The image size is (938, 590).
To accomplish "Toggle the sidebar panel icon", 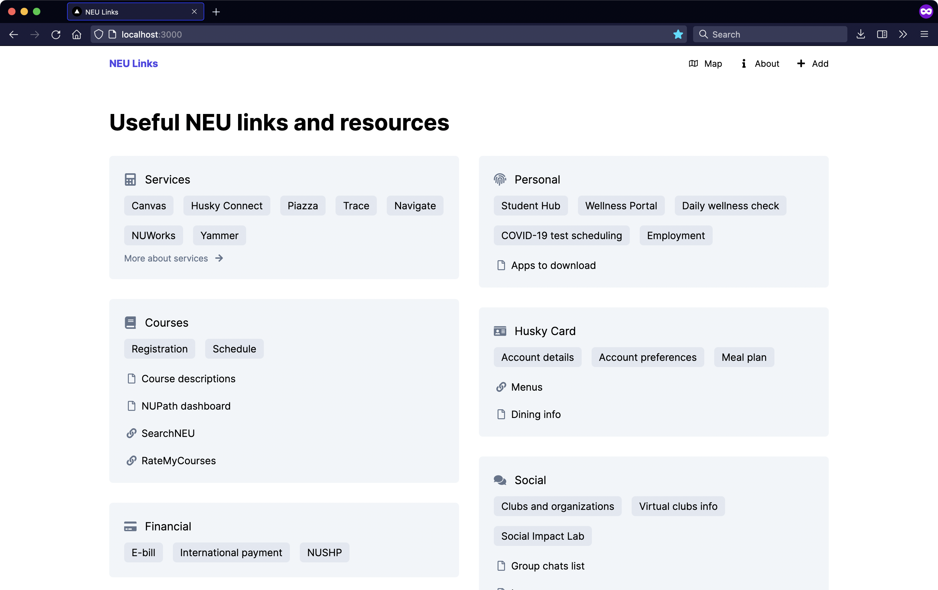I will point(882,34).
